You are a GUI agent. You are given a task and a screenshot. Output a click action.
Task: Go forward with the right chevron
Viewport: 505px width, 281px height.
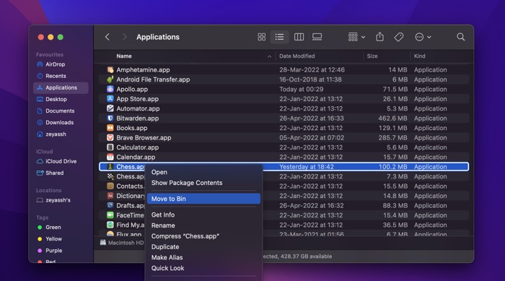[124, 37]
